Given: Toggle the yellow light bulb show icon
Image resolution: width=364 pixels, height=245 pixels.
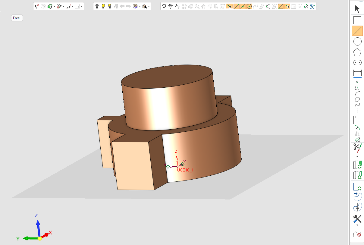Looking at the screenshot, I should click(103, 6).
